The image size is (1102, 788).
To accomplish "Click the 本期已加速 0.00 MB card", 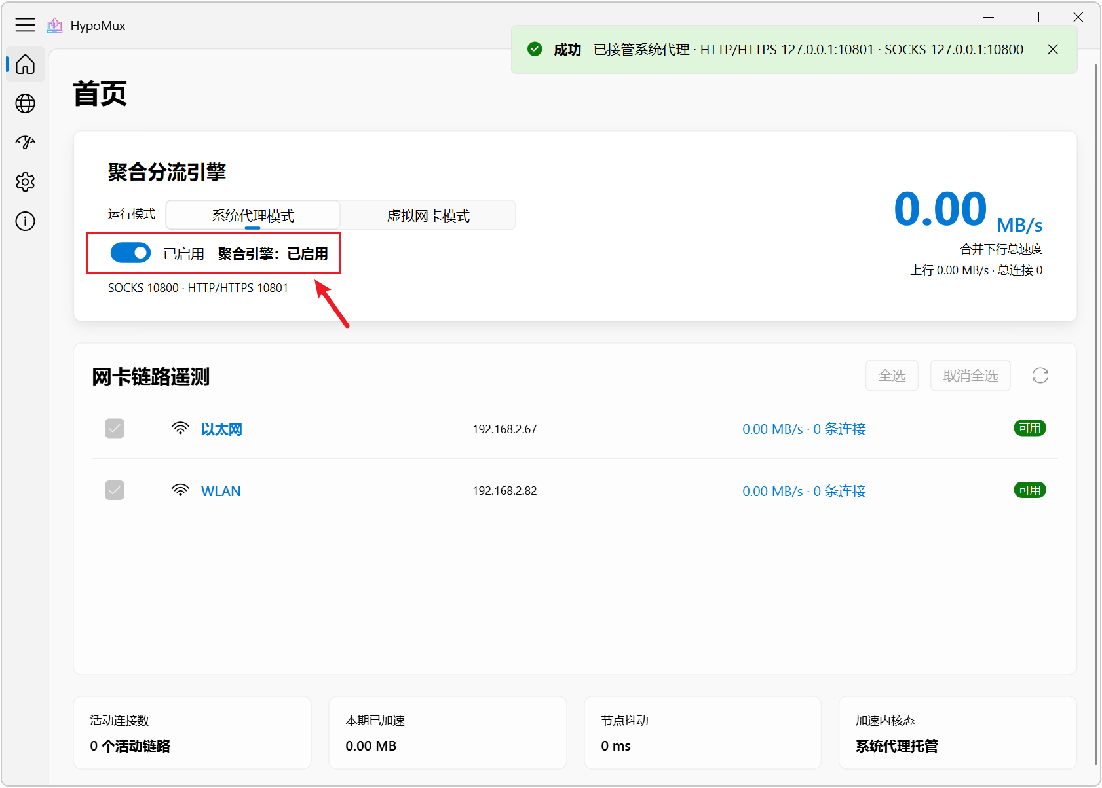I will [447, 732].
